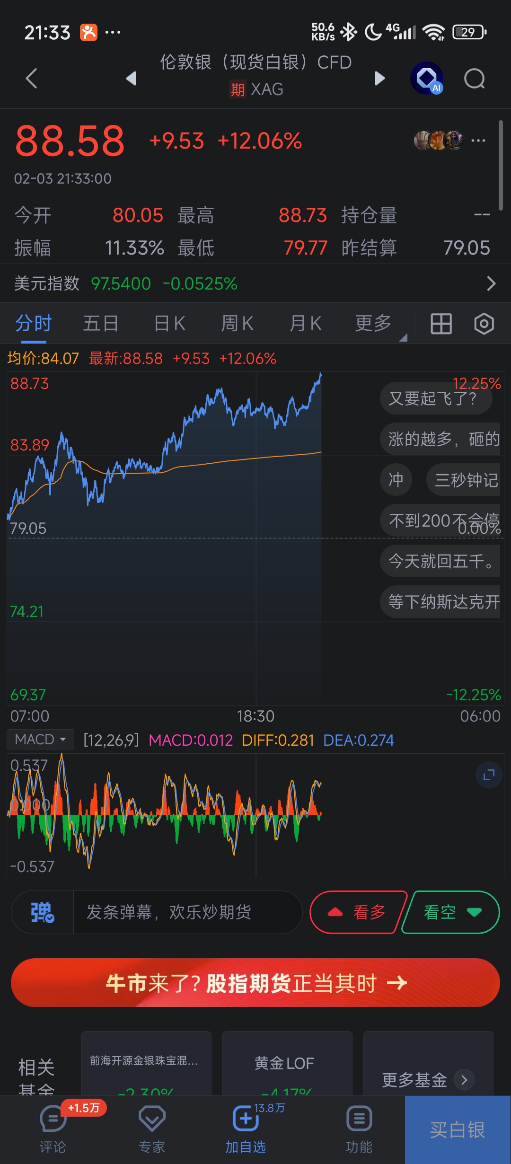Vote 看空 bearish button
Image resolution: width=511 pixels, height=1164 pixels.
click(450, 912)
